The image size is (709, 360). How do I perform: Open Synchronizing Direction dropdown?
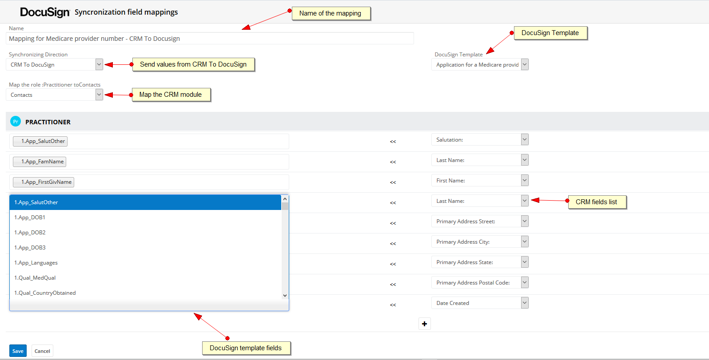coord(54,64)
